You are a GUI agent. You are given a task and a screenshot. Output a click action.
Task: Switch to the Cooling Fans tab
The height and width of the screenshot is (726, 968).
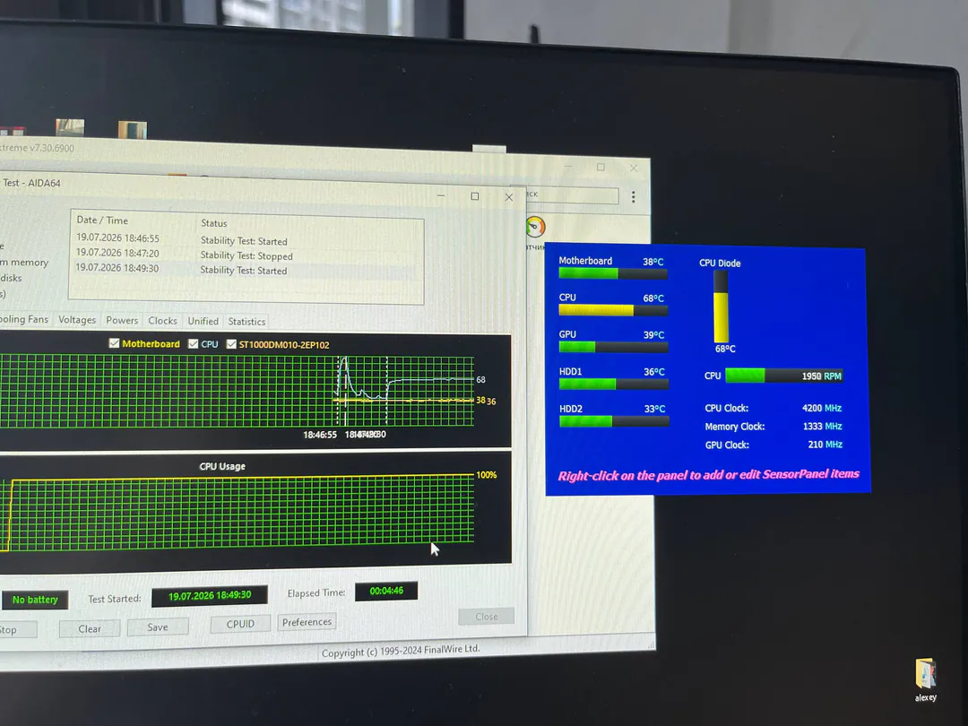23,319
